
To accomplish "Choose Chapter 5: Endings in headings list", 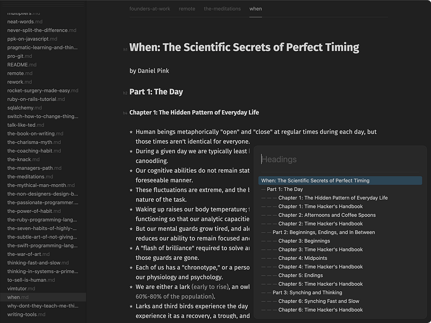I will point(300,276).
